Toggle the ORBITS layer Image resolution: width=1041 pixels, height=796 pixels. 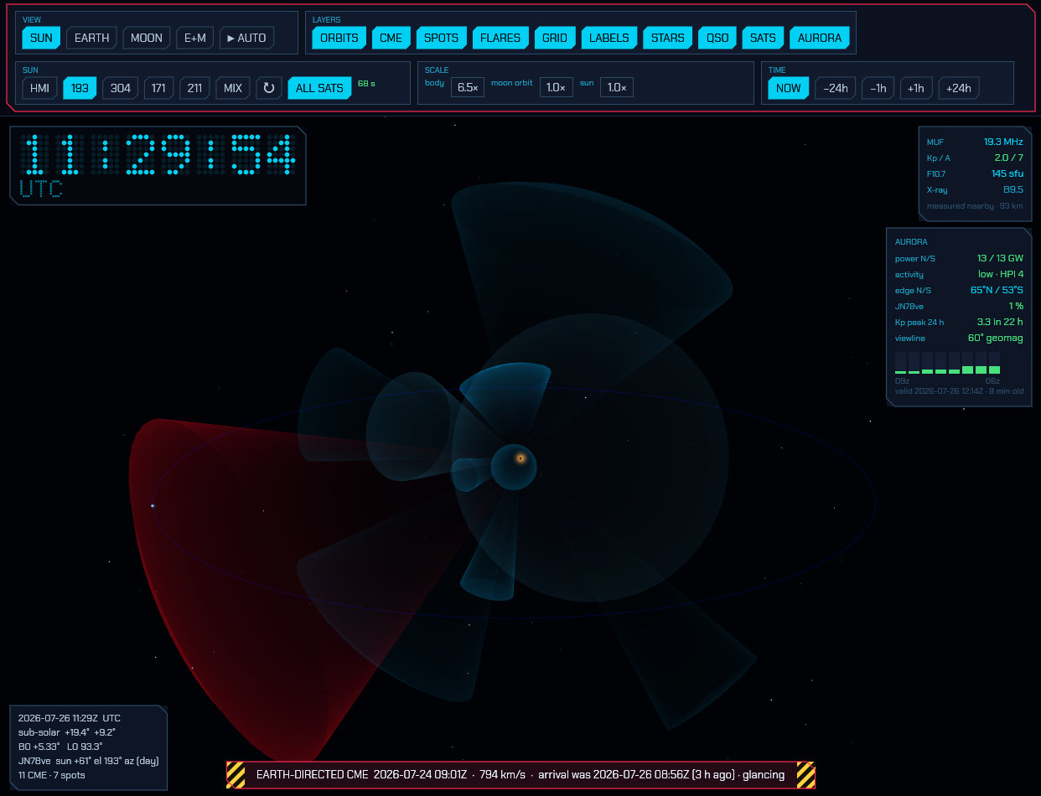[x=339, y=38]
